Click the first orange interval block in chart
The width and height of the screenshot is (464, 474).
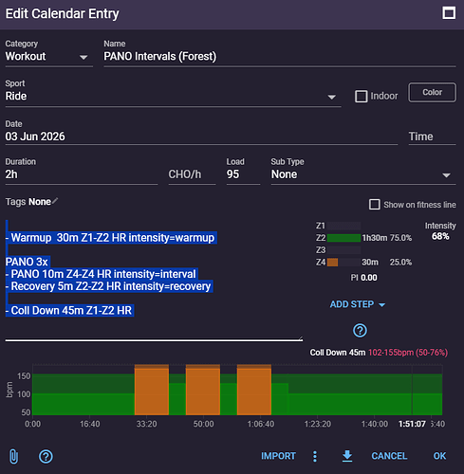tap(152, 390)
